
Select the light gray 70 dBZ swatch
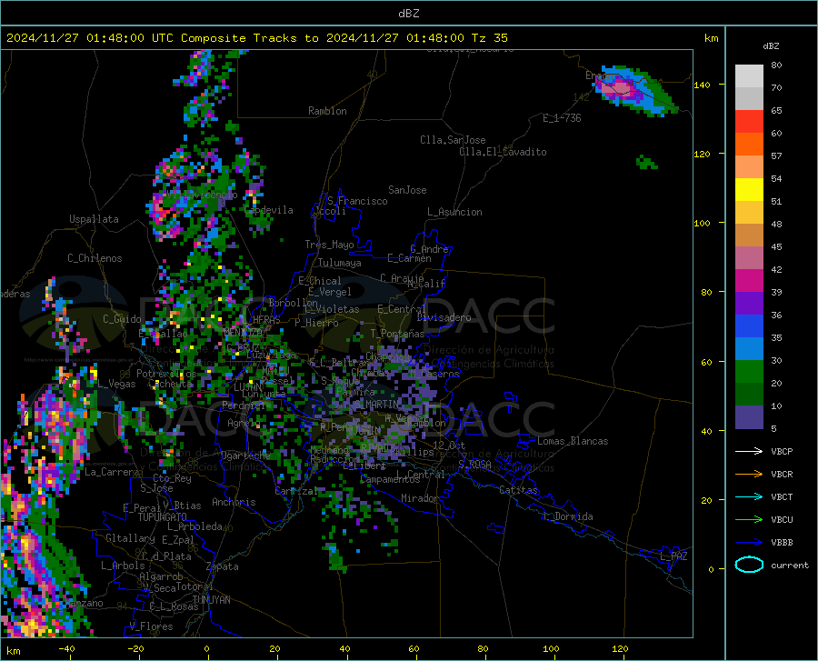click(749, 76)
